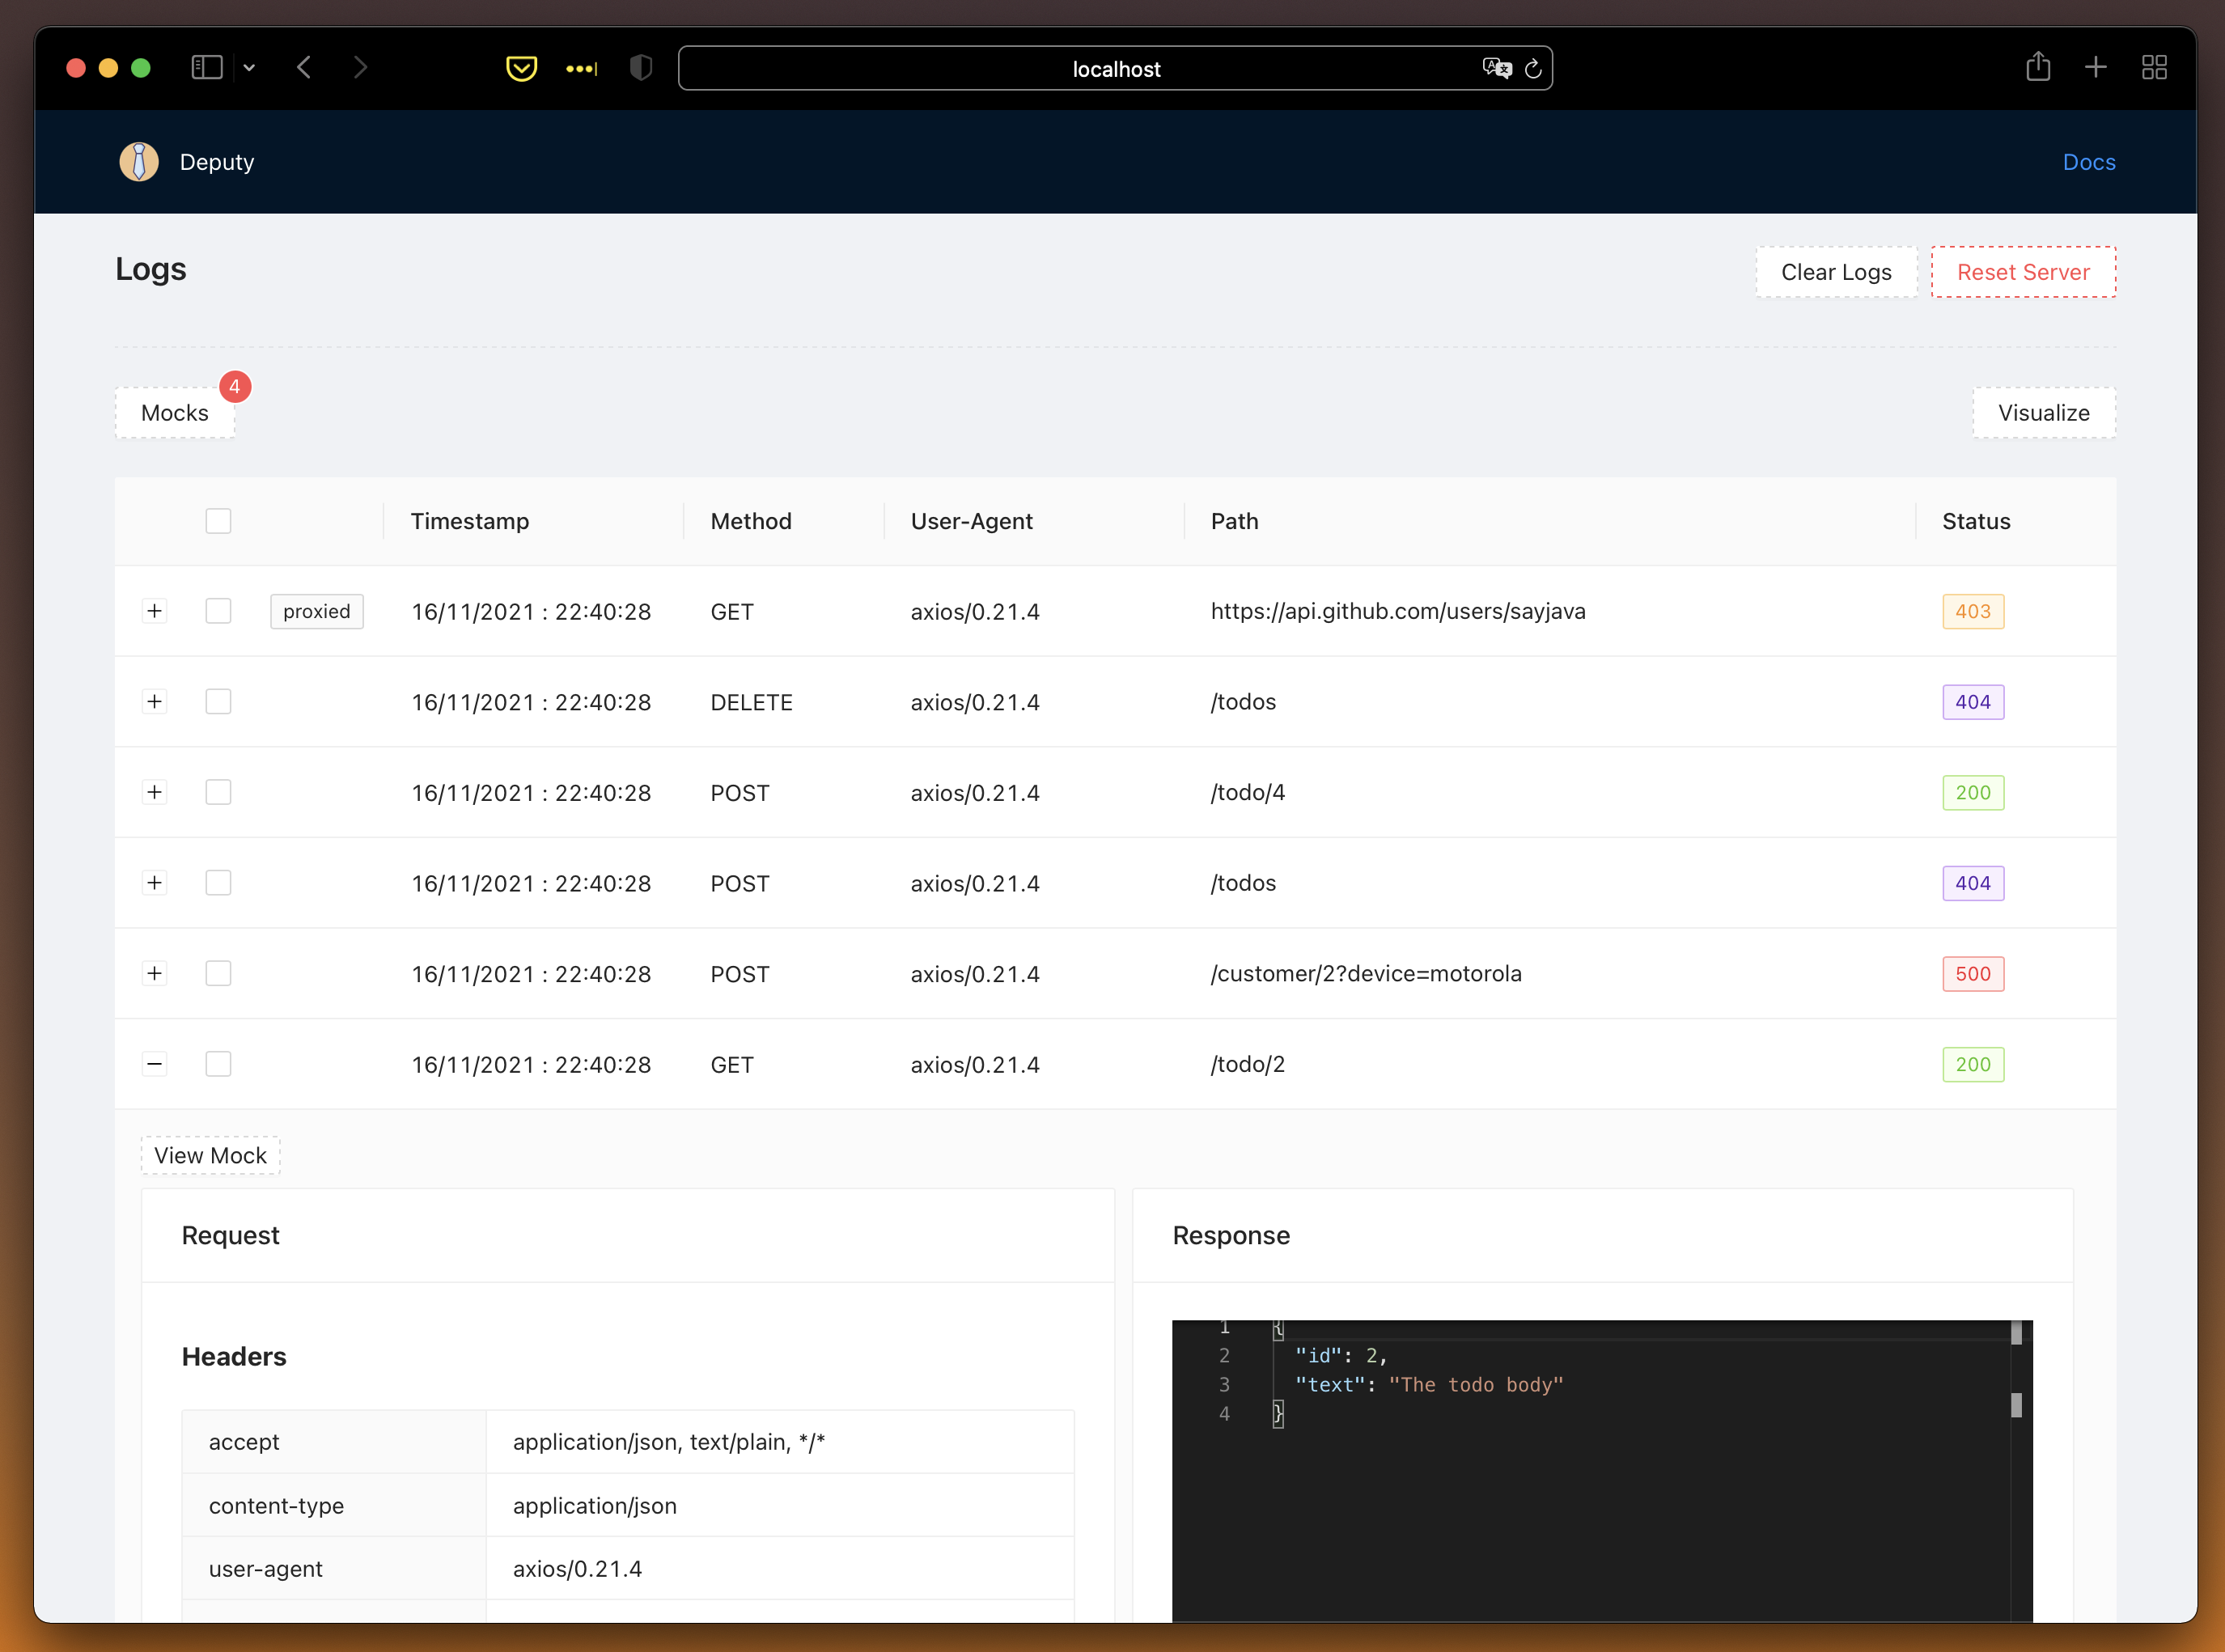Collapse the GET /todo/2 log row

point(154,1064)
